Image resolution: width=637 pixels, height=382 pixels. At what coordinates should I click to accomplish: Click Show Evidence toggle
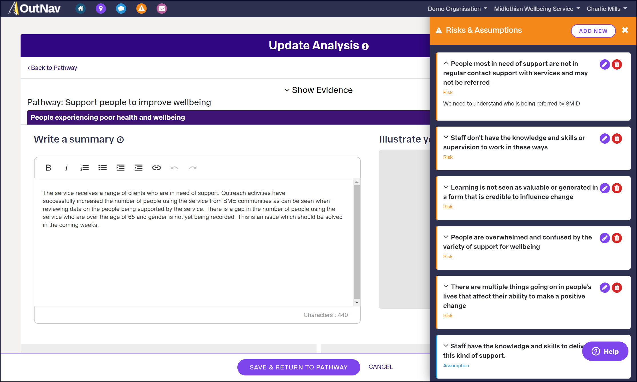(x=318, y=90)
